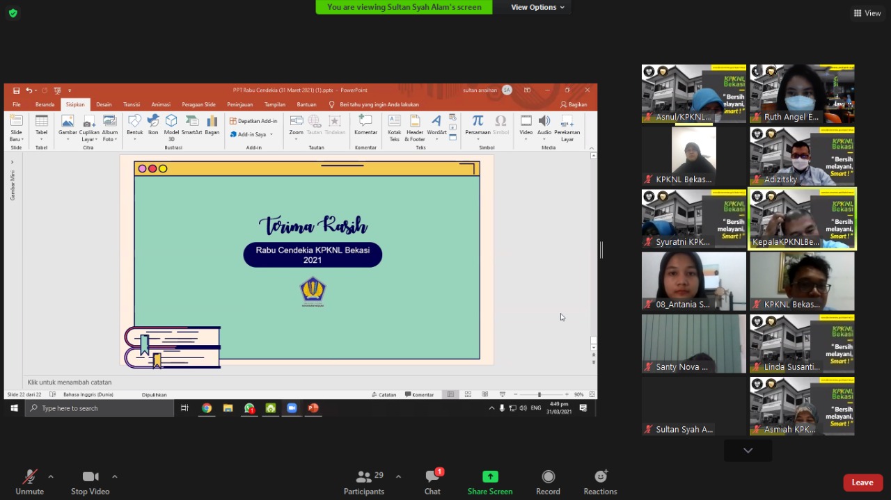Click the green encryption shield icon

point(13,13)
